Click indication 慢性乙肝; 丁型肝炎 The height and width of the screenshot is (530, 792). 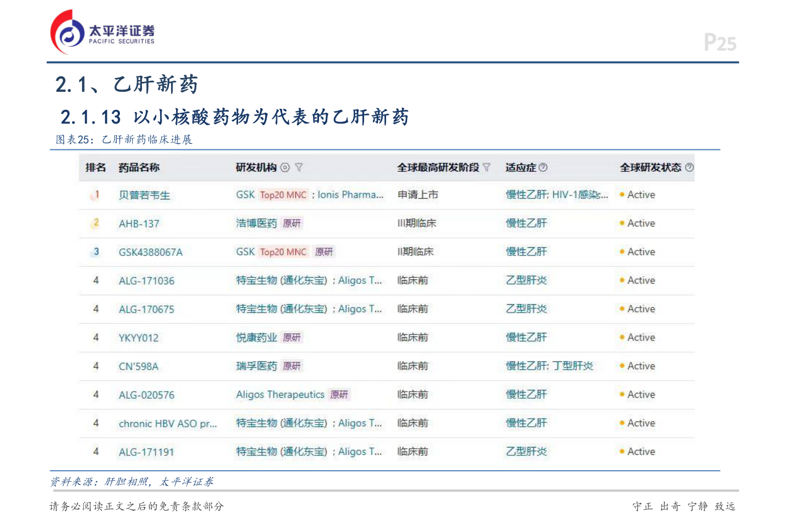[549, 366]
